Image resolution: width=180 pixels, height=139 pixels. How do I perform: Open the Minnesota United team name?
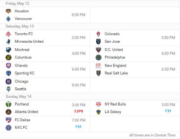tap(29, 41)
